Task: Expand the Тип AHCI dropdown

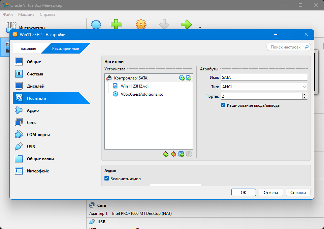Action: [264, 87]
